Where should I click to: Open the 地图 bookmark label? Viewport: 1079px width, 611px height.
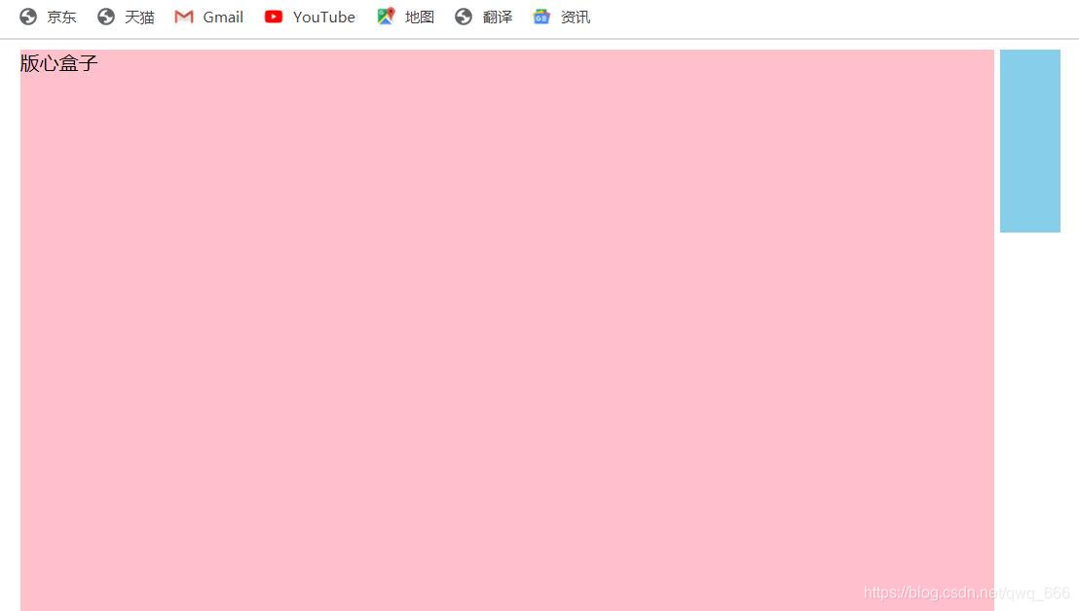point(420,18)
